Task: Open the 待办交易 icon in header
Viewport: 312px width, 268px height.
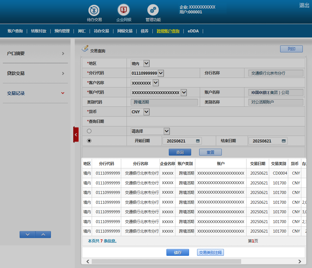Action: click(x=94, y=10)
